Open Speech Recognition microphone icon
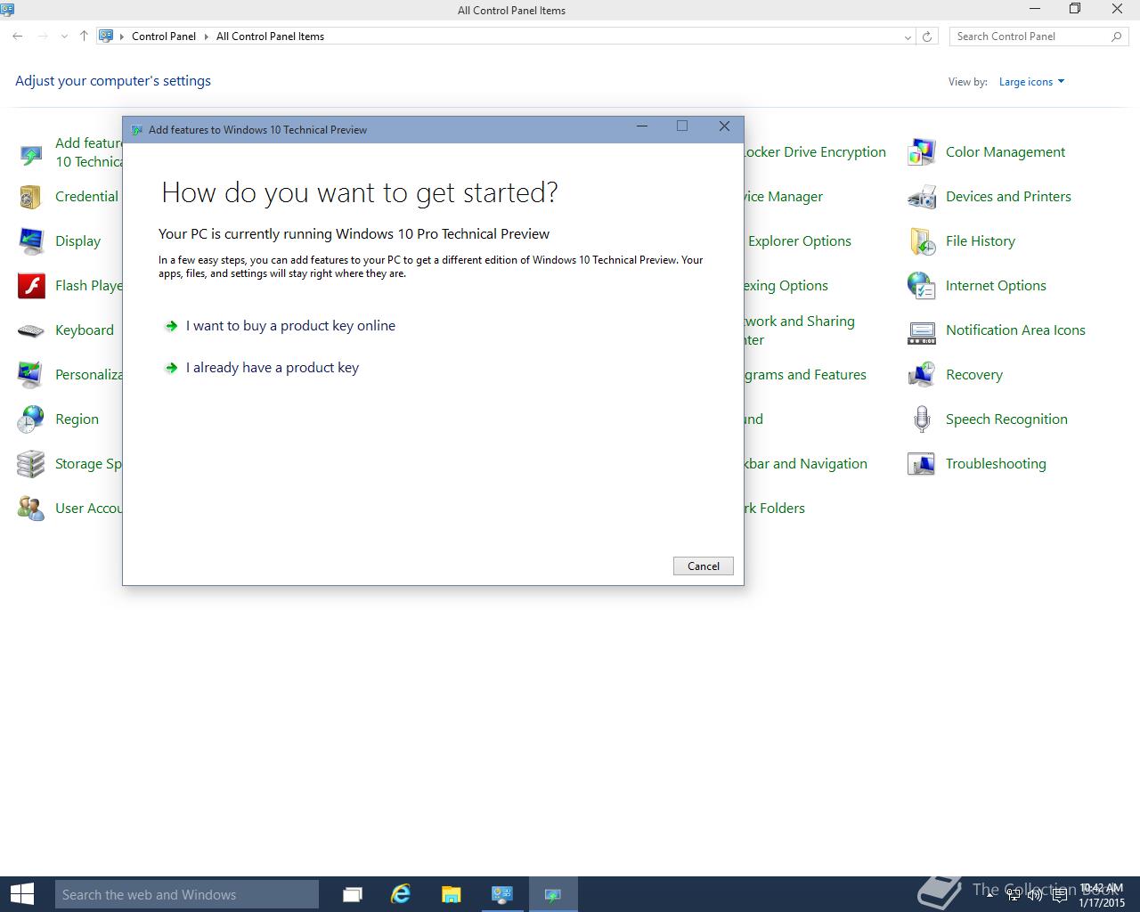The width and height of the screenshot is (1140, 912). 921,419
